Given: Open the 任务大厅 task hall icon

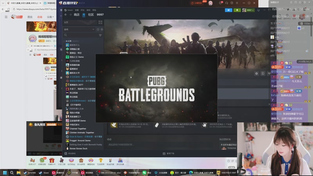Looking at the screenshot, I should click(x=32, y=162).
